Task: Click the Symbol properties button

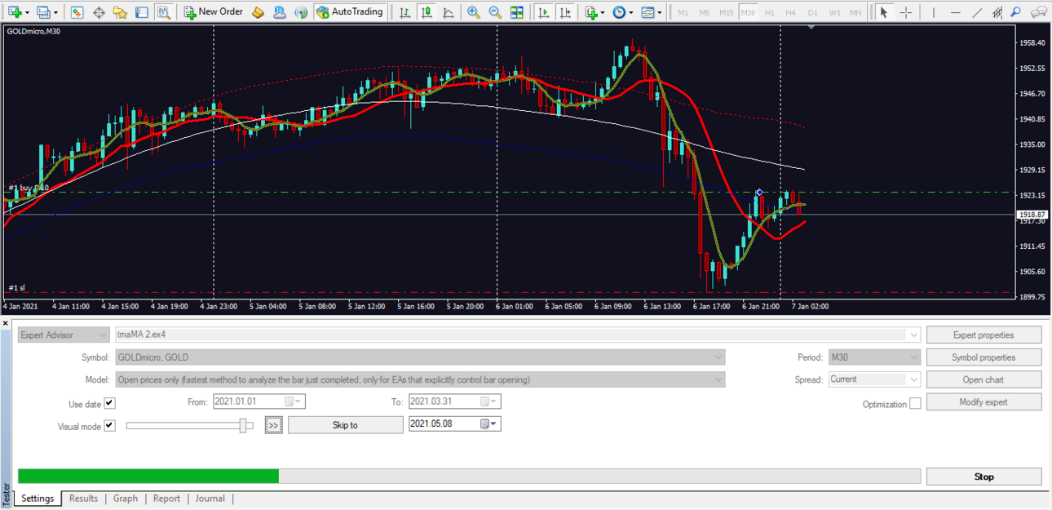Action: 983,357
